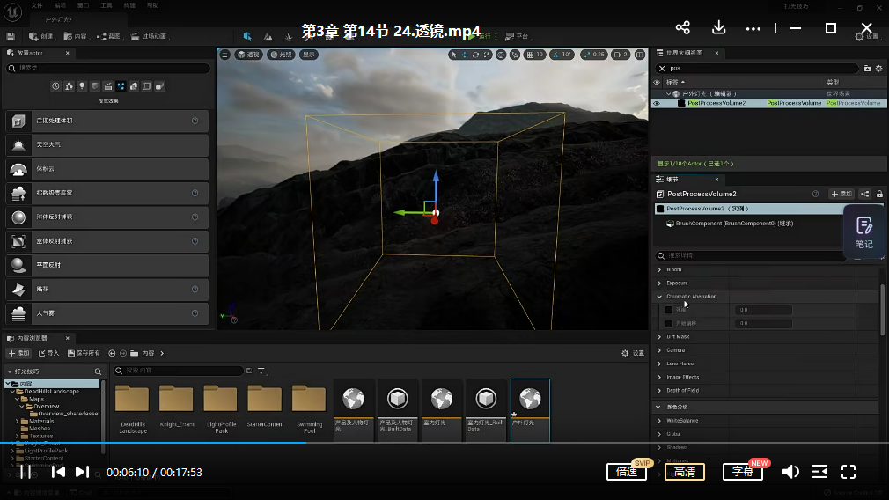This screenshot has height=500, width=889.
Task: Choose the viewport rotate tool
Action: (x=475, y=55)
